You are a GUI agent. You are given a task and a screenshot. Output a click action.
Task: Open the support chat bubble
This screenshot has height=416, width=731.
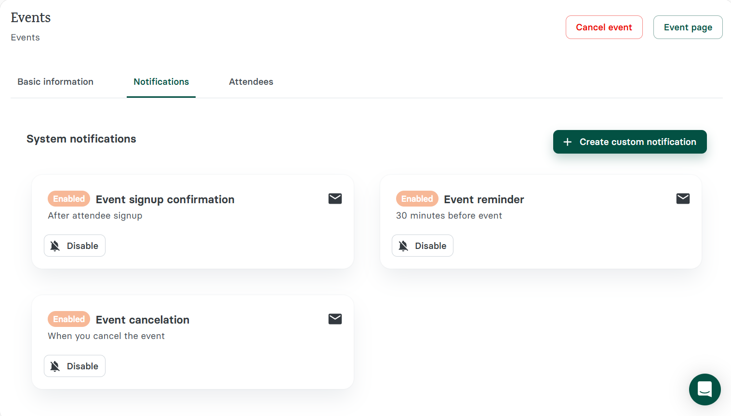tap(704, 390)
